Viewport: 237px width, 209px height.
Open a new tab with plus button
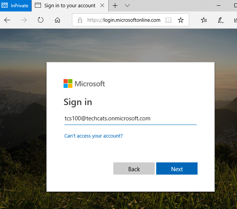pos(115,6)
